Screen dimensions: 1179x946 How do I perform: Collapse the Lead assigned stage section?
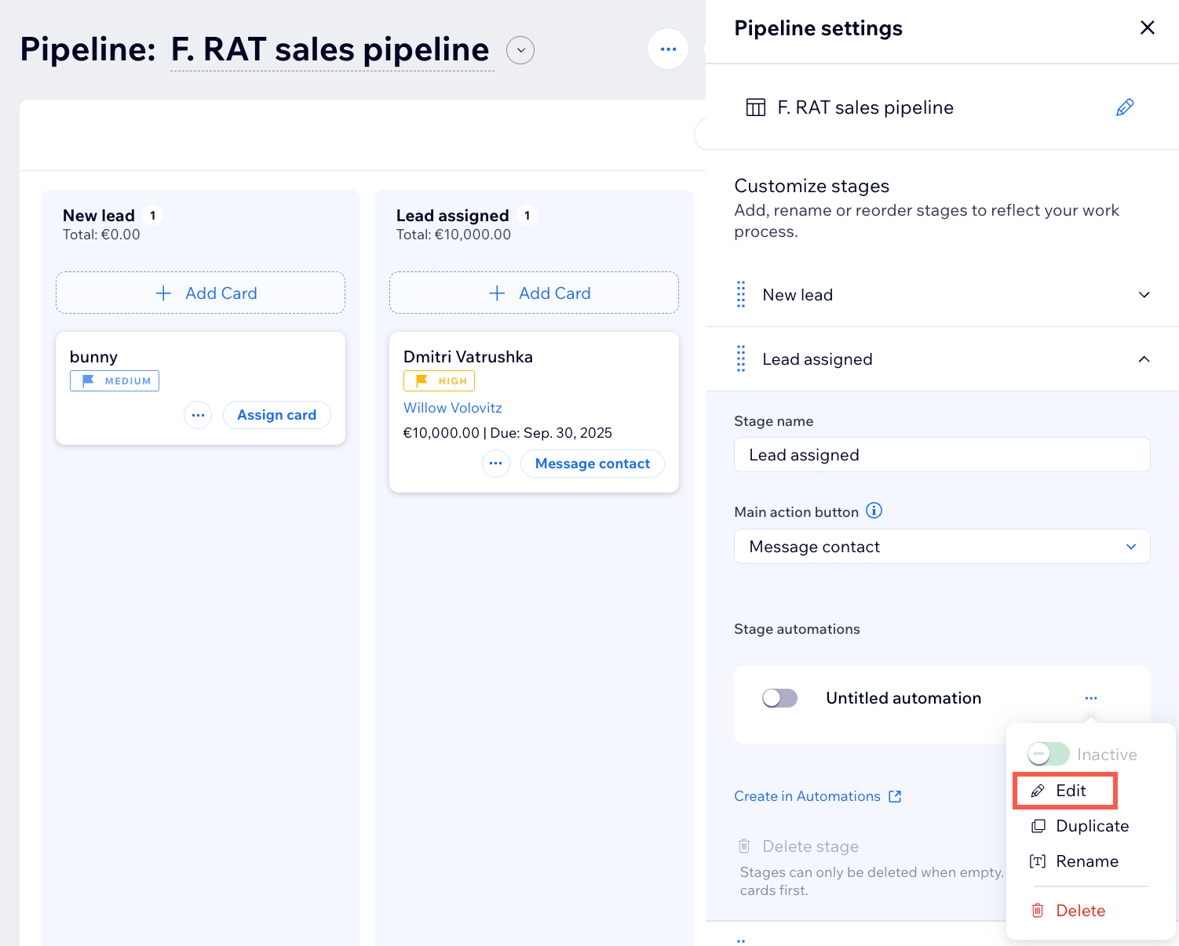point(1144,359)
